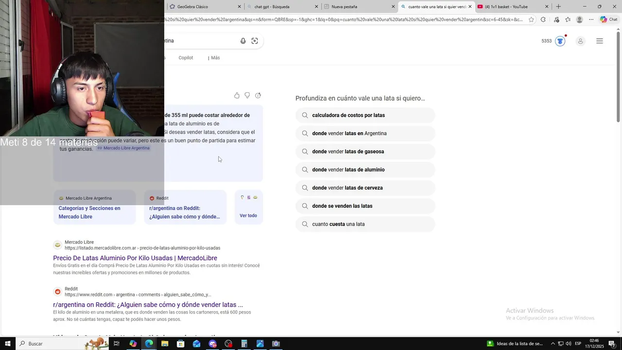This screenshot has width=622, height=350.
Task: Start a voice search with the microphone icon
Action: 243,41
